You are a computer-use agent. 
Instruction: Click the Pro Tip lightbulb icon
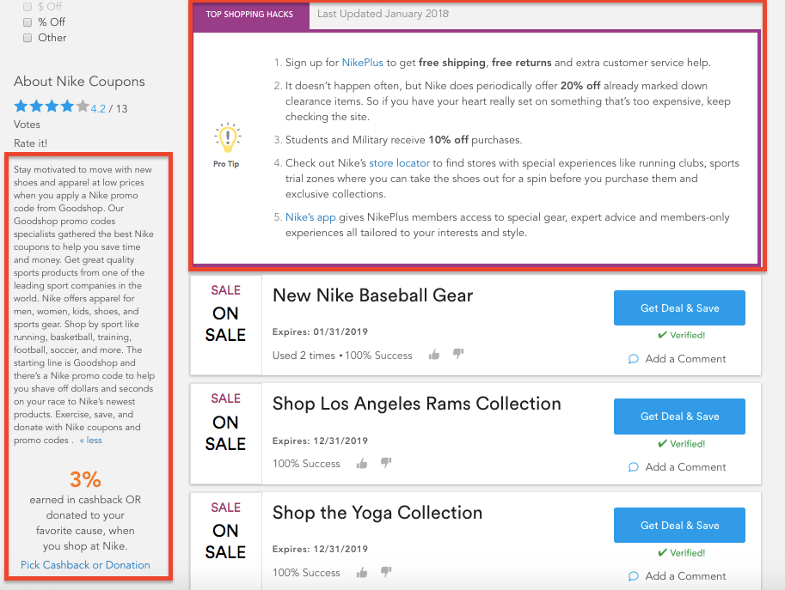click(227, 137)
